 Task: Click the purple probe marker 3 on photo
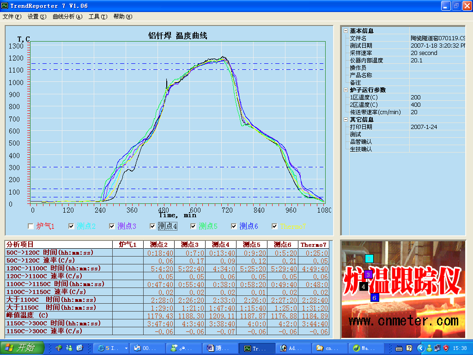point(368,275)
